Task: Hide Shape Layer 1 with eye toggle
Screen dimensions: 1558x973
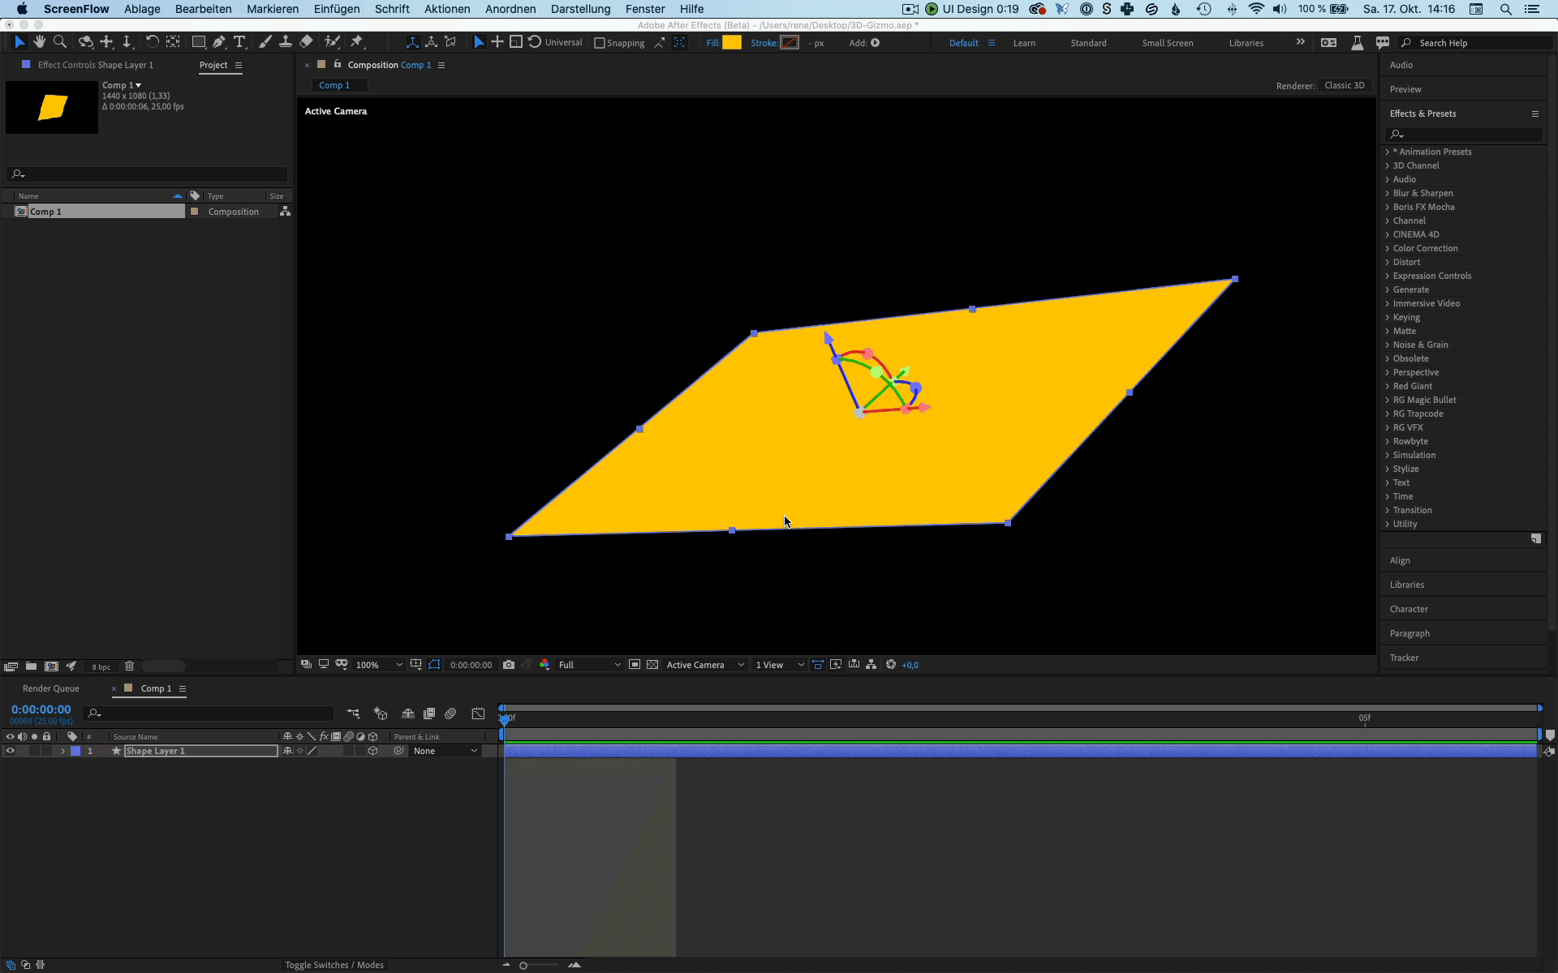Action: (x=11, y=751)
